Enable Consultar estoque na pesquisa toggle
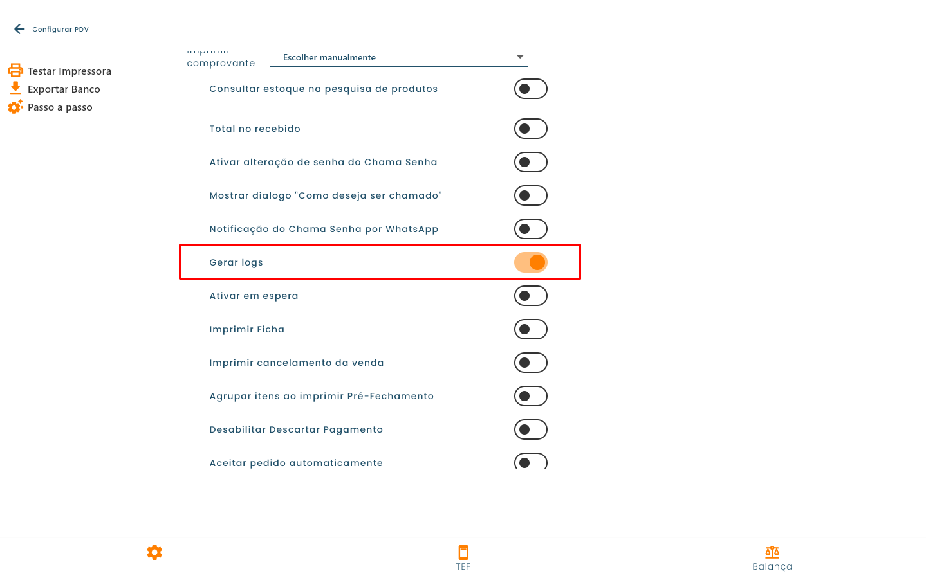The width and height of the screenshot is (926, 578). click(531, 89)
